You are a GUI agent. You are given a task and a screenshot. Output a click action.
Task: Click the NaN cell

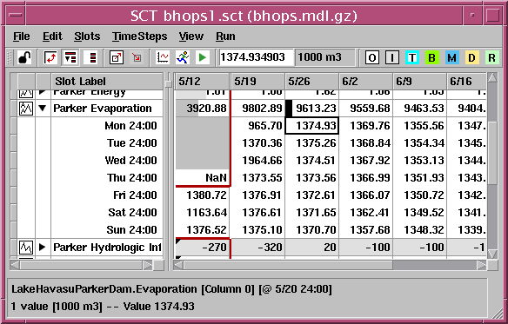pyautogui.click(x=203, y=178)
